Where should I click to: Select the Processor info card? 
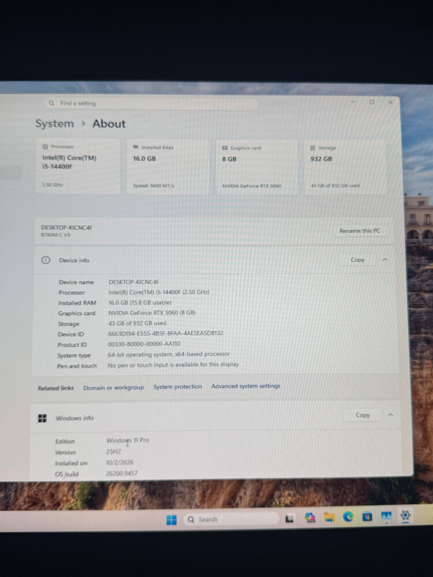78,166
